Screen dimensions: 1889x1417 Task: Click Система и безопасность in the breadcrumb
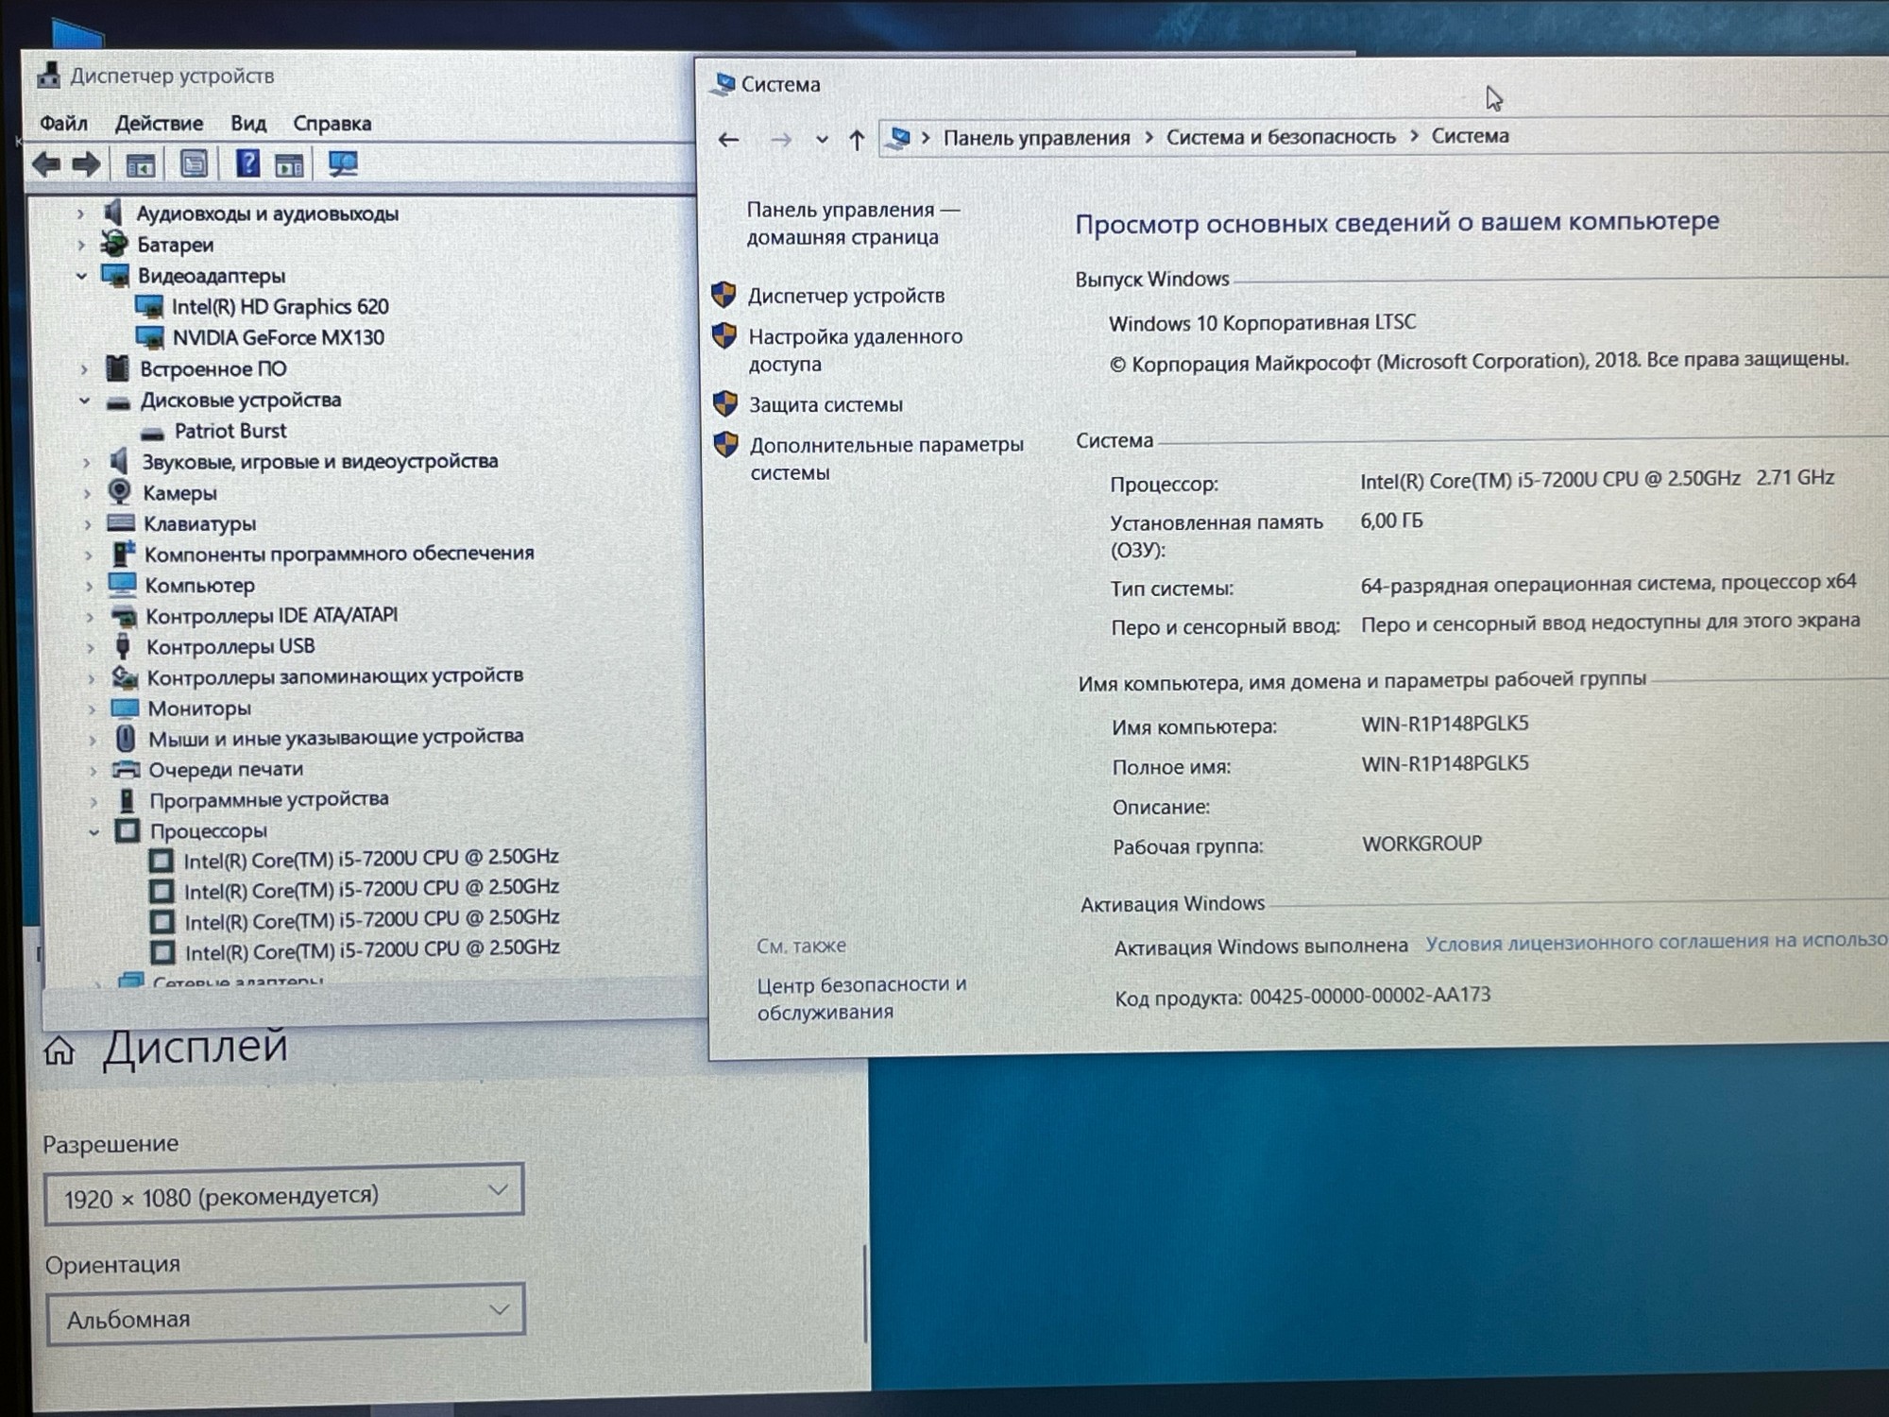tap(1281, 137)
